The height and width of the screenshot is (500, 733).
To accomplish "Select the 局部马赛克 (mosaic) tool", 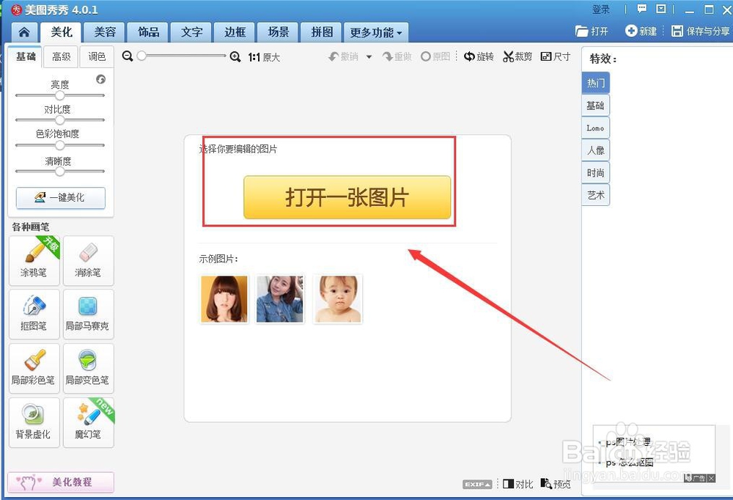I will 88,314.
